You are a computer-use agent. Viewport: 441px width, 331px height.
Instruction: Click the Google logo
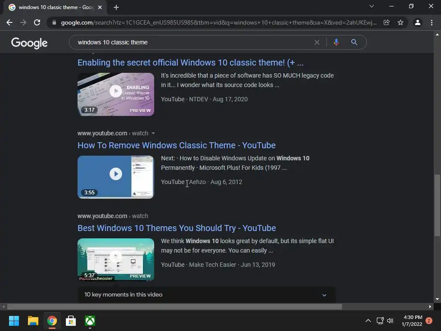(x=29, y=43)
